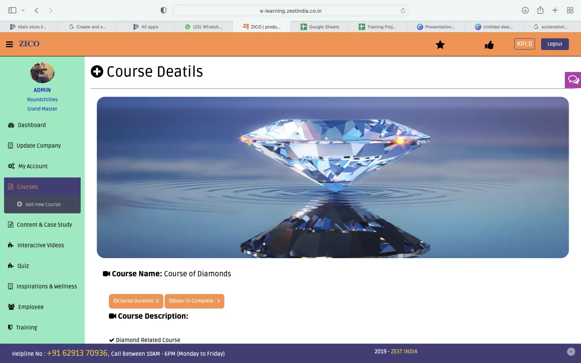Open Safari sidebar dropdown chevron

point(23,11)
